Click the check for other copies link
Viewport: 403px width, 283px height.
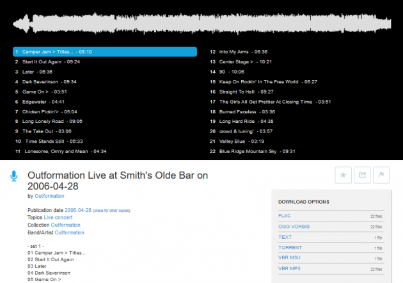tap(112, 211)
